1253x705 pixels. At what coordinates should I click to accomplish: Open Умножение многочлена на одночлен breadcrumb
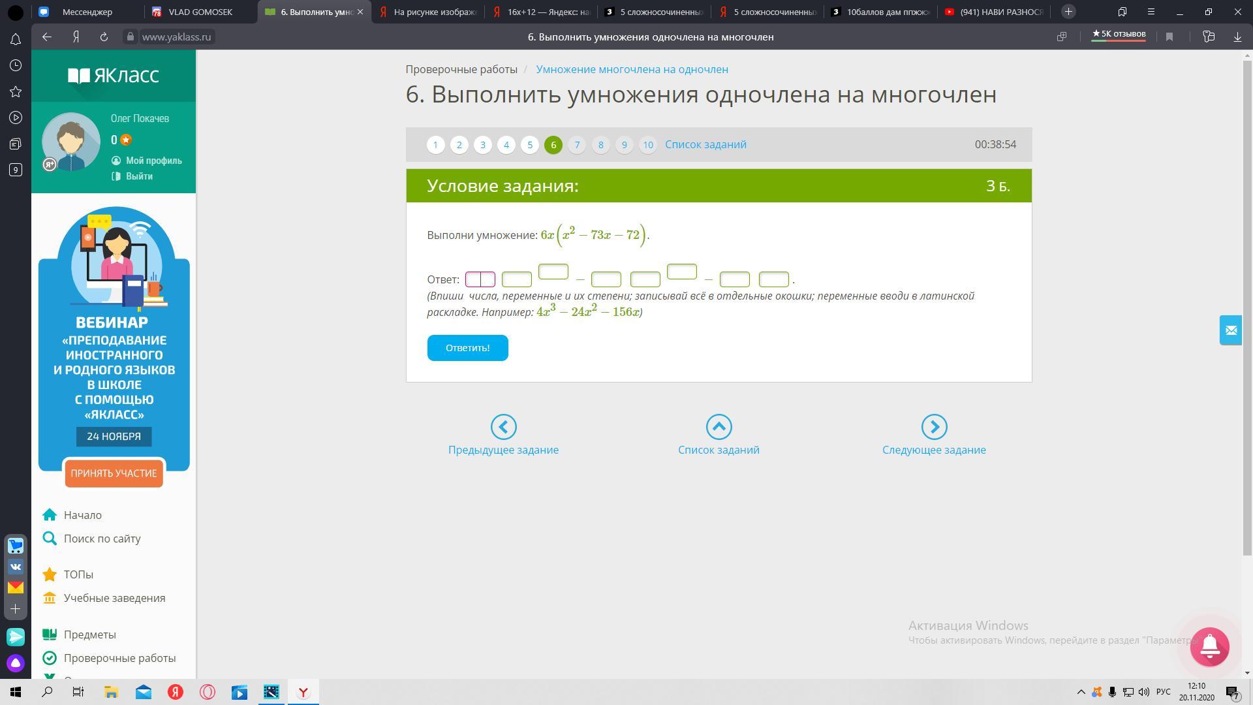[x=632, y=69]
